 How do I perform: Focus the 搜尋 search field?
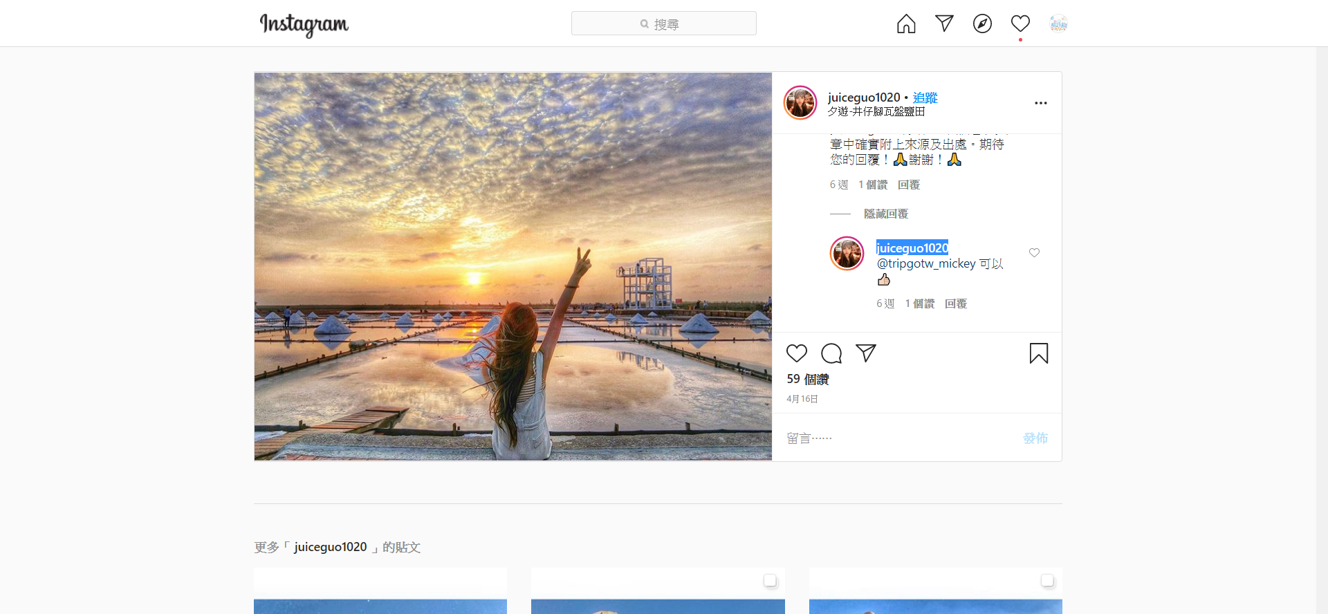coord(664,24)
